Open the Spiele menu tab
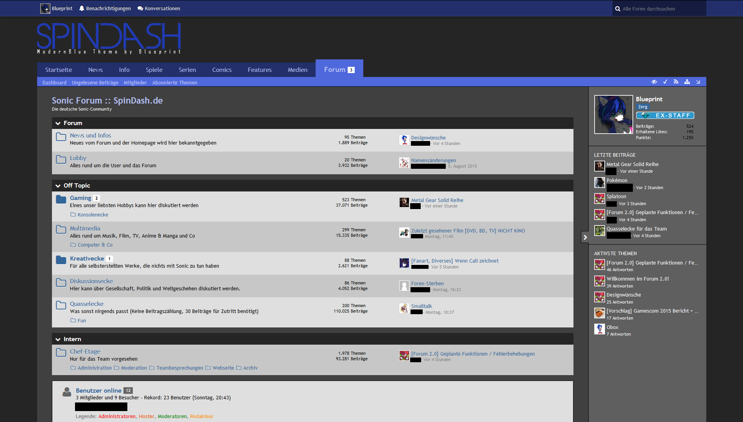 pyautogui.click(x=154, y=70)
